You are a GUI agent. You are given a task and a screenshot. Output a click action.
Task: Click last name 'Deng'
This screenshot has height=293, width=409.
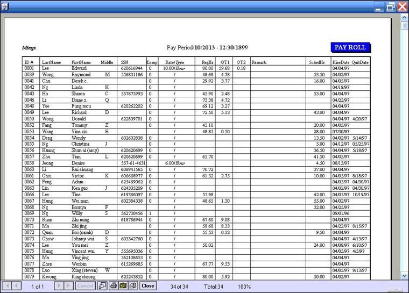47,138
